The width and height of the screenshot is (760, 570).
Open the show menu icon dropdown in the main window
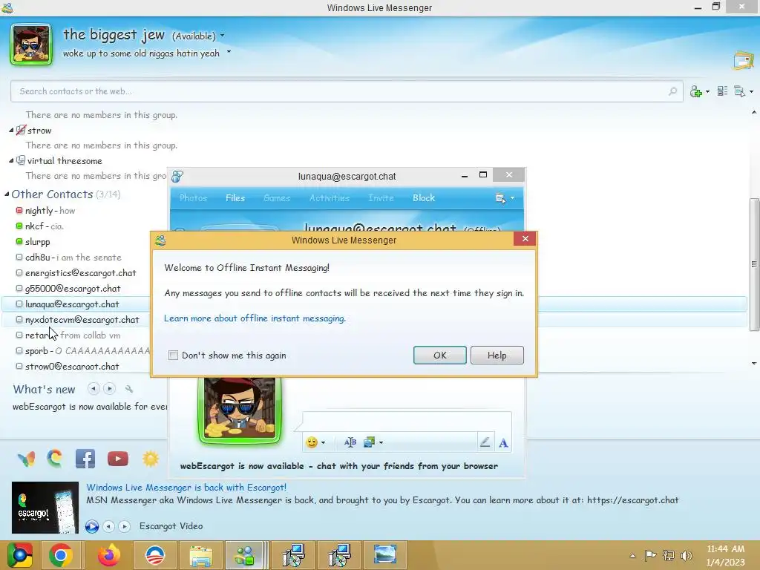(x=743, y=91)
